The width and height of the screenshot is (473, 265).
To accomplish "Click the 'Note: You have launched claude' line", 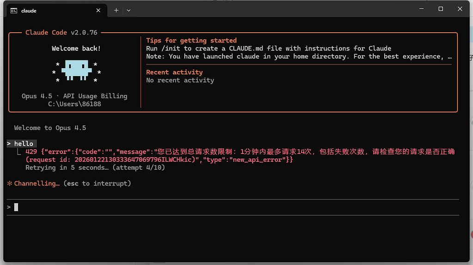I will click(x=299, y=56).
